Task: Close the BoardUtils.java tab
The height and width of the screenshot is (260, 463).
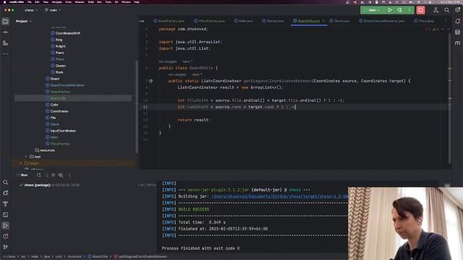Action: (323, 21)
